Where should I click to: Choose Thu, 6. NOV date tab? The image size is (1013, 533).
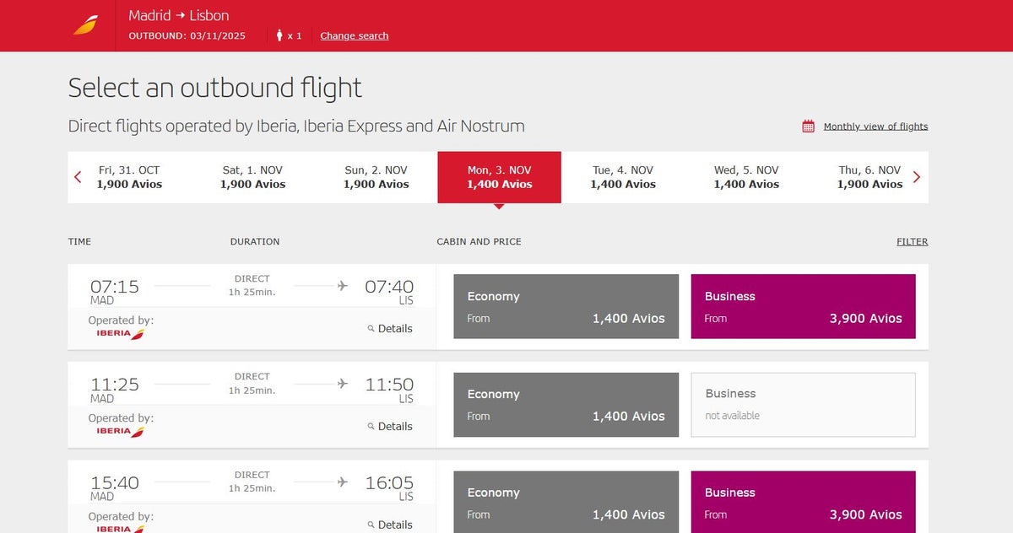(x=869, y=177)
